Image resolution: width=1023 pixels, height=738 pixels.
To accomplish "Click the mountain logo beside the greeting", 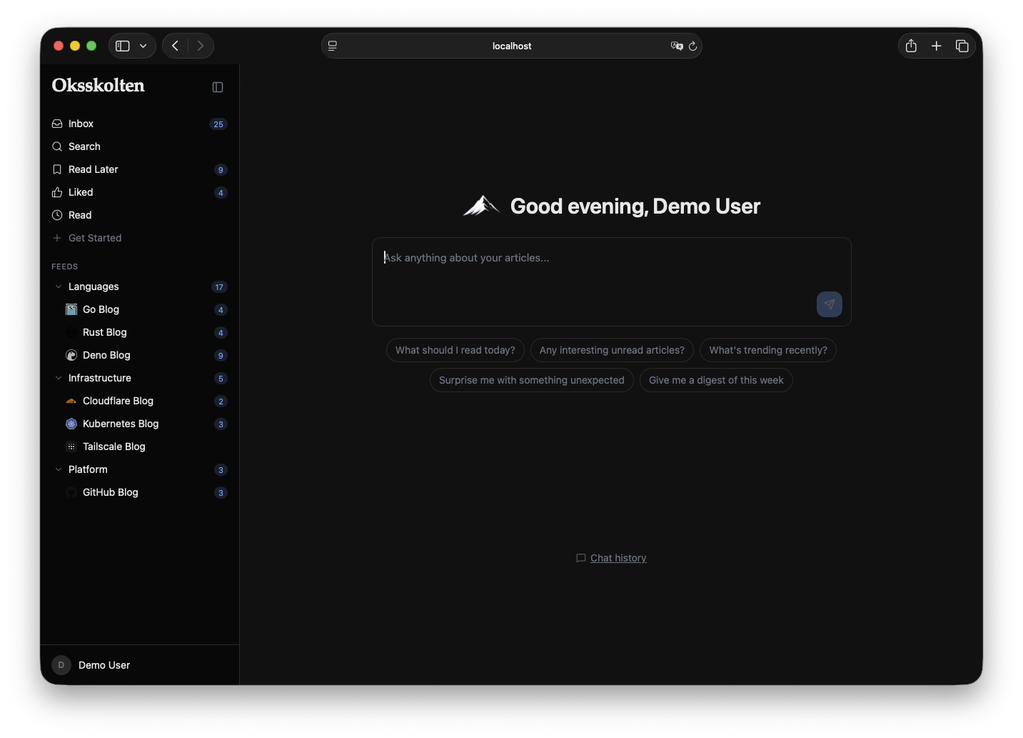I will tap(481, 206).
